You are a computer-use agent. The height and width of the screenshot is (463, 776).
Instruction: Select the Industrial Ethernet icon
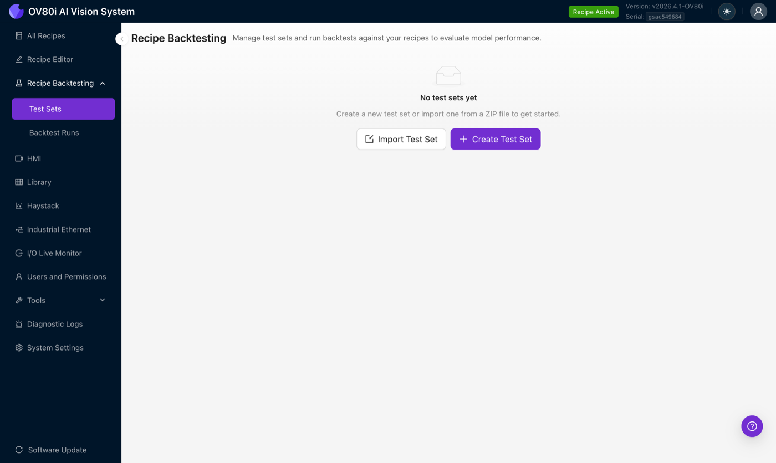pyautogui.click(x=19, y=229)
